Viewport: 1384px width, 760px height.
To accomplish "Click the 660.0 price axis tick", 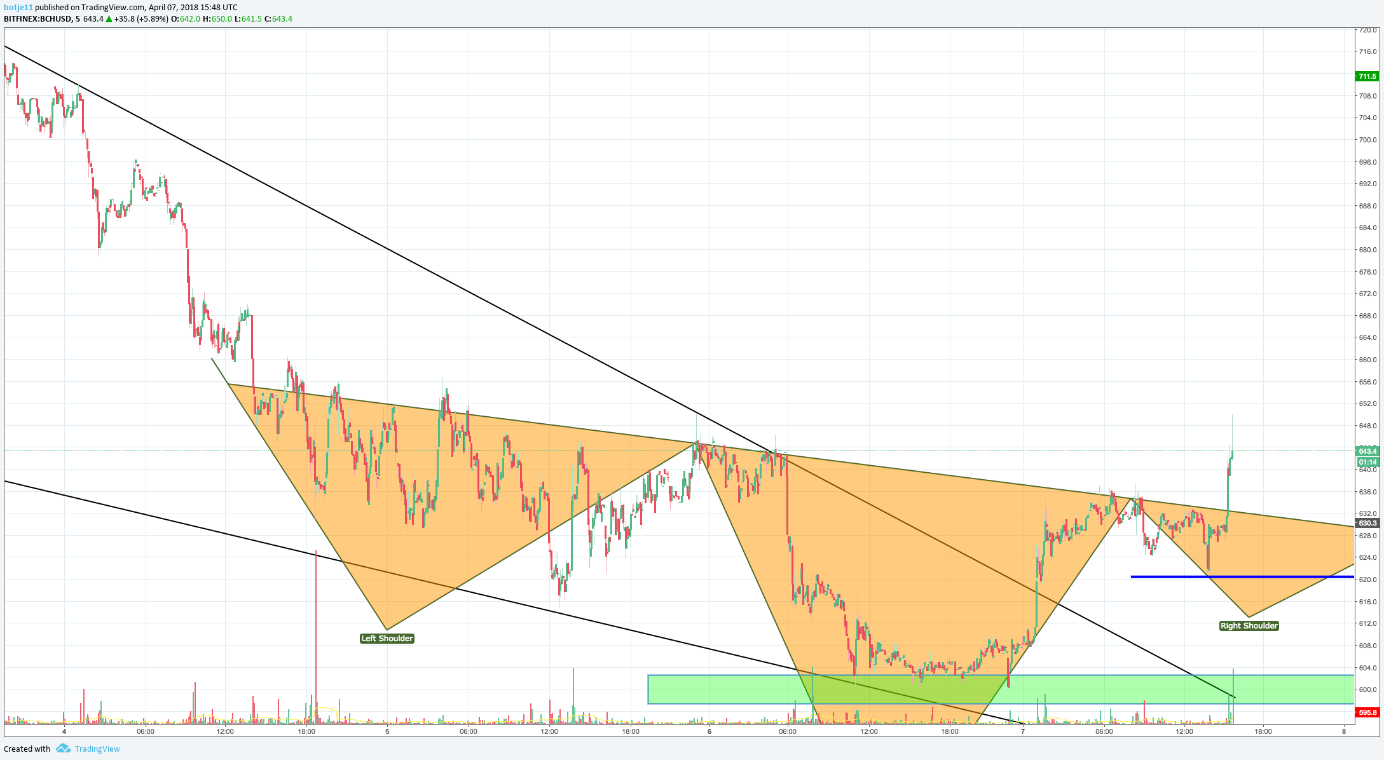I will (x=1367, y=360).
